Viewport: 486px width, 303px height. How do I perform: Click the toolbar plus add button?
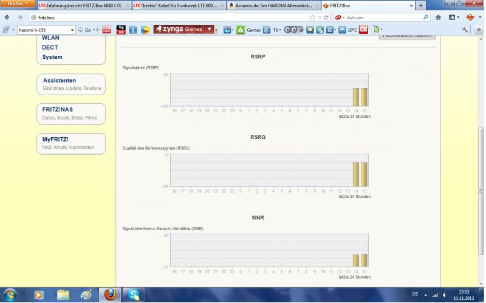coord(479,30)
